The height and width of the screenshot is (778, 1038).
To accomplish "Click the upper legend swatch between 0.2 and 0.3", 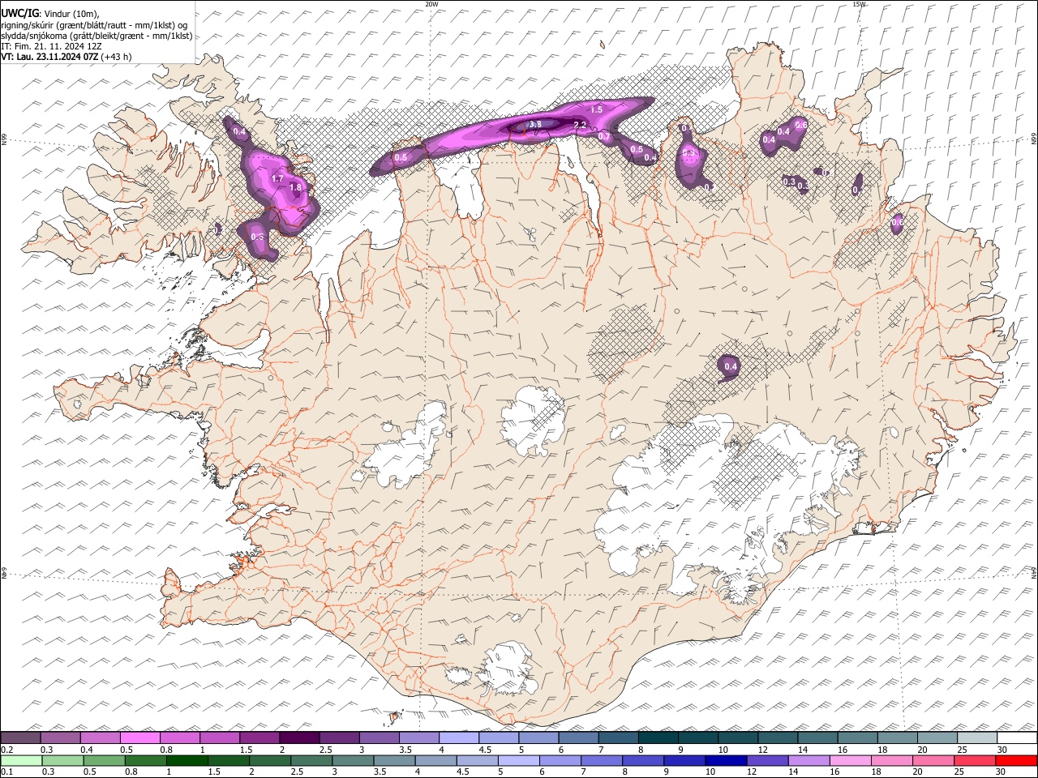I will pyautogui.click(x=20, y=737).
